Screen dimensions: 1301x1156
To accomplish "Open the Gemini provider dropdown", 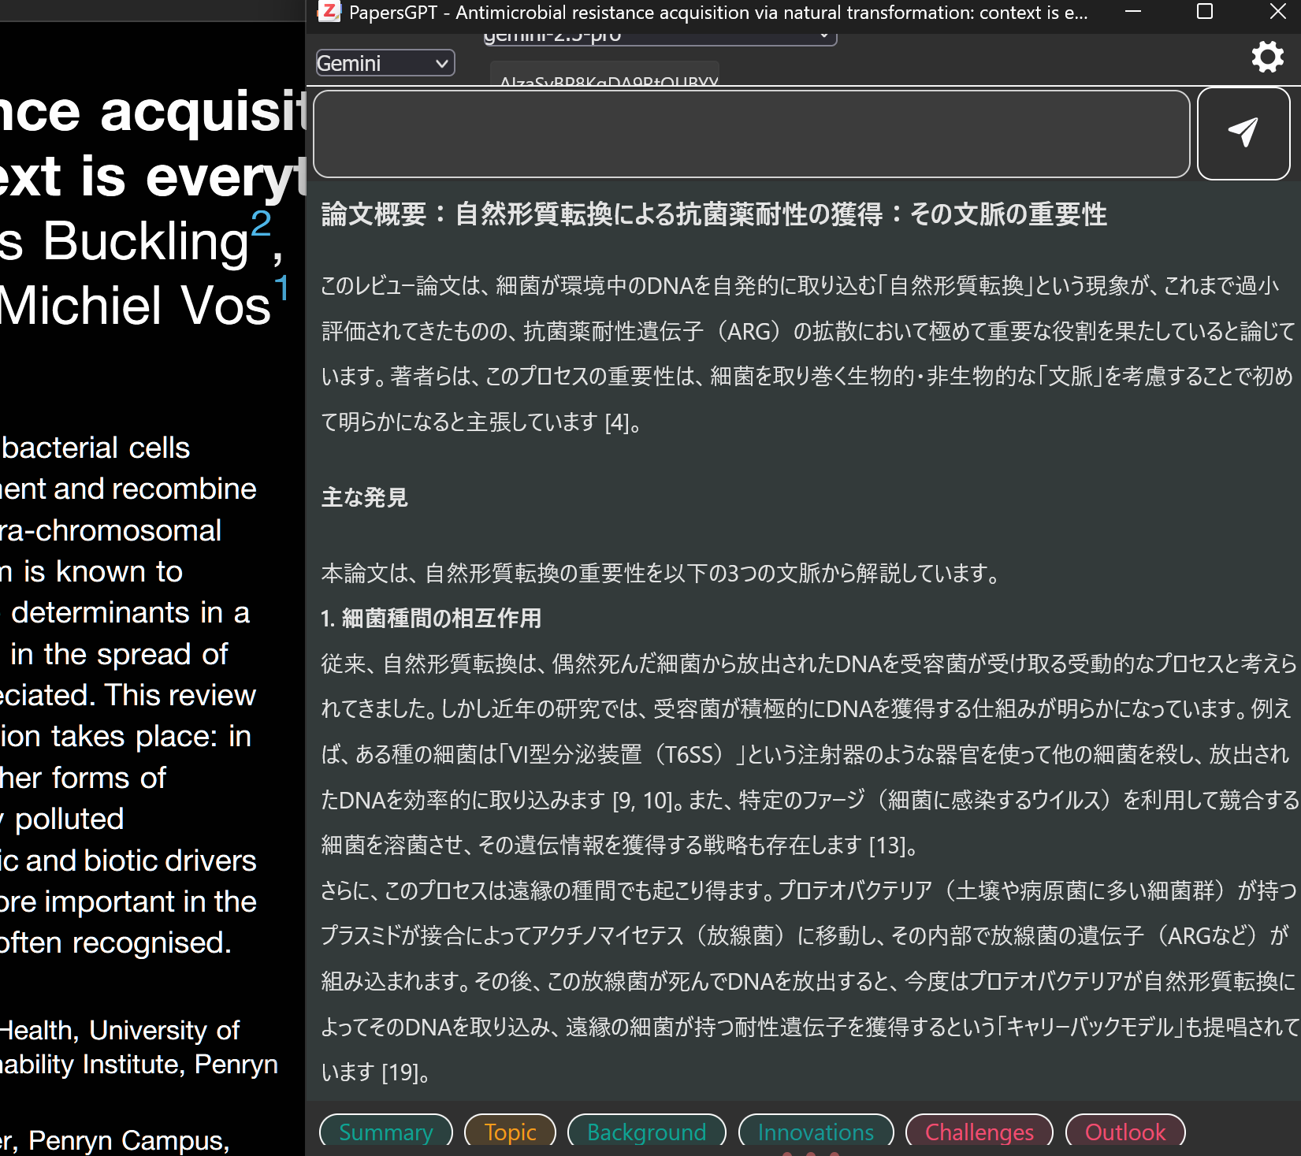I will coord(385,63).
